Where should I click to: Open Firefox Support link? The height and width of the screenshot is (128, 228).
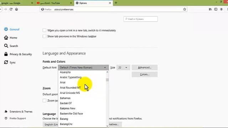click(15, 118)
